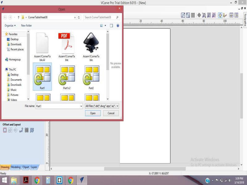Open Adobe Reader from taskbar

tap(26, 180)
